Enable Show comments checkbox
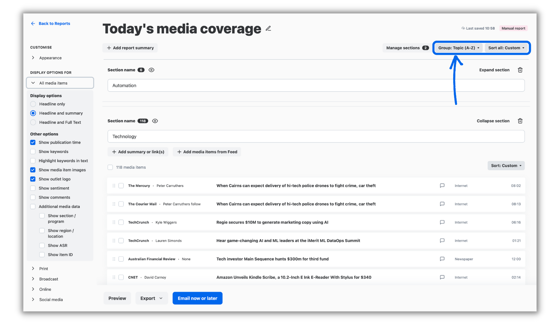 (x=33, y=198)
